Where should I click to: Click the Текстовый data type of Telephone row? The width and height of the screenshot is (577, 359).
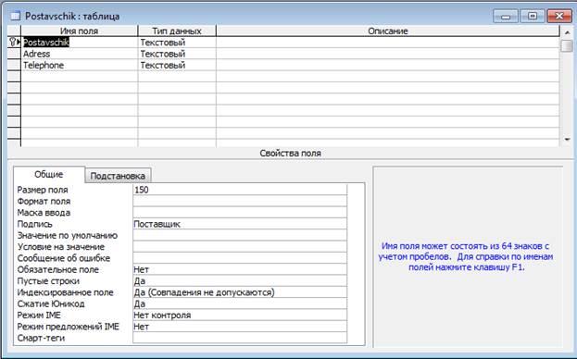point(177,65)
